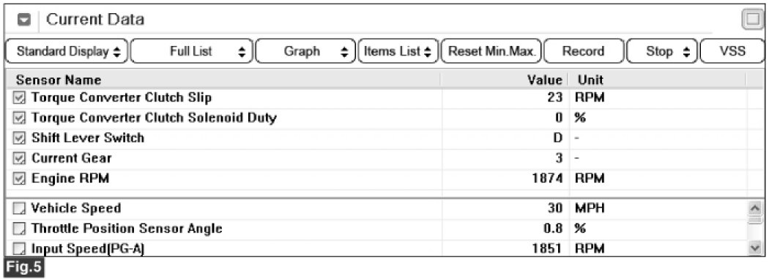
Task: Uncheck Current Gear sensor
Action: (x=19, y=158)
